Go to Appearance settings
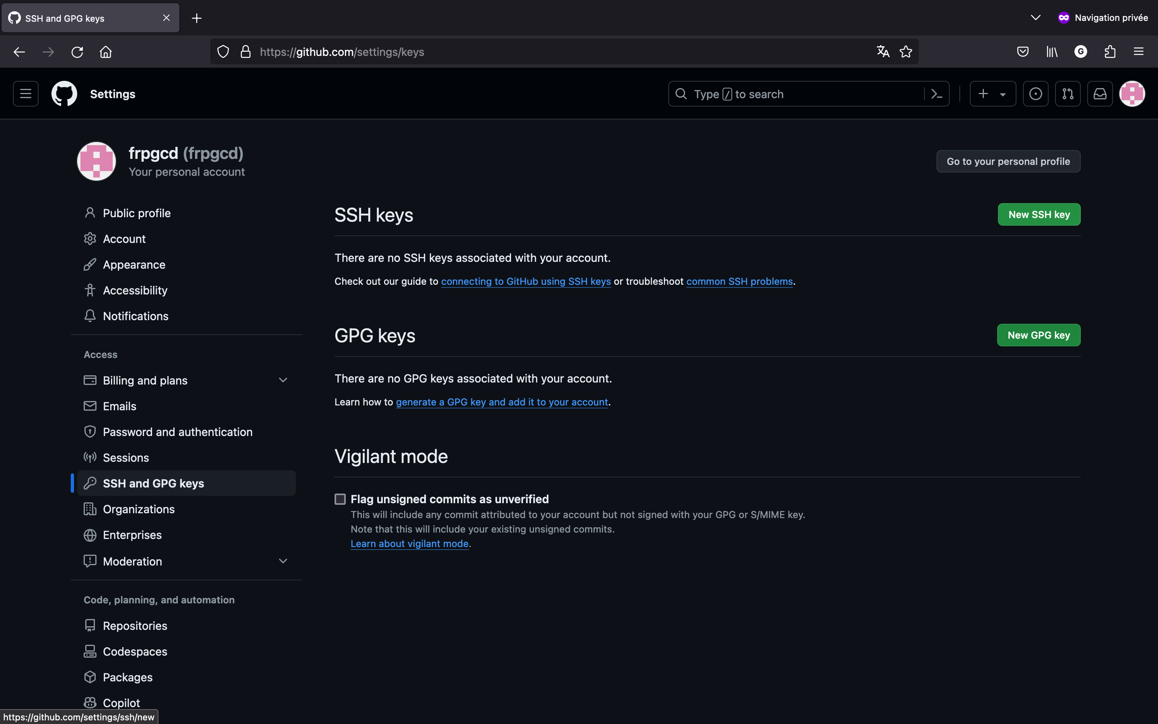1158x724 pixels. (x=187, y=265)
